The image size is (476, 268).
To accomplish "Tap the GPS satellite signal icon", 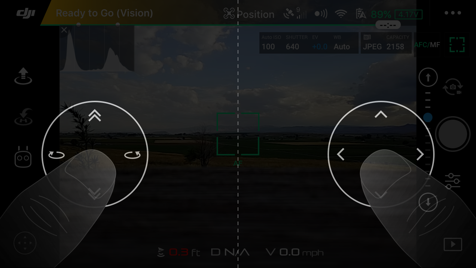I will (295, 13).
